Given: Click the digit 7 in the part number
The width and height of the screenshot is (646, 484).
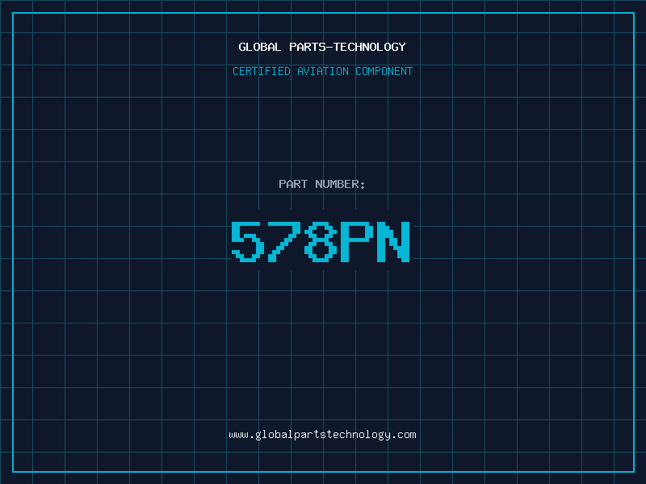Looking at the screenshot, I should (x=284, y=241).
